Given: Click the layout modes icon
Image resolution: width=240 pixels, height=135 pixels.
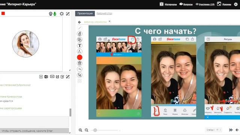Looking at the screenshot, I should 219,4.
